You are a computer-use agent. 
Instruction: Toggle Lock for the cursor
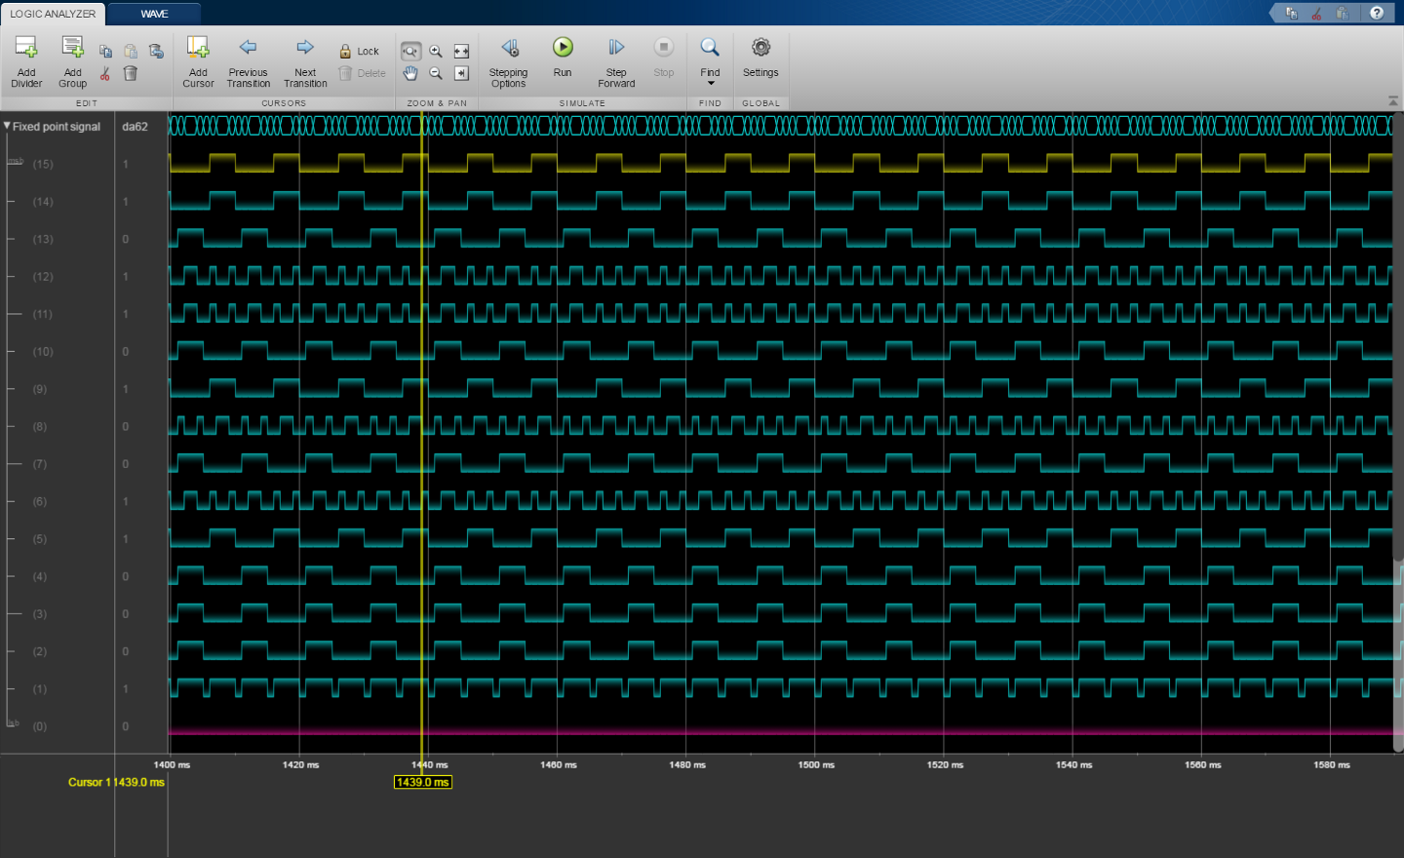pyautogui.click(x=359, y=52)
